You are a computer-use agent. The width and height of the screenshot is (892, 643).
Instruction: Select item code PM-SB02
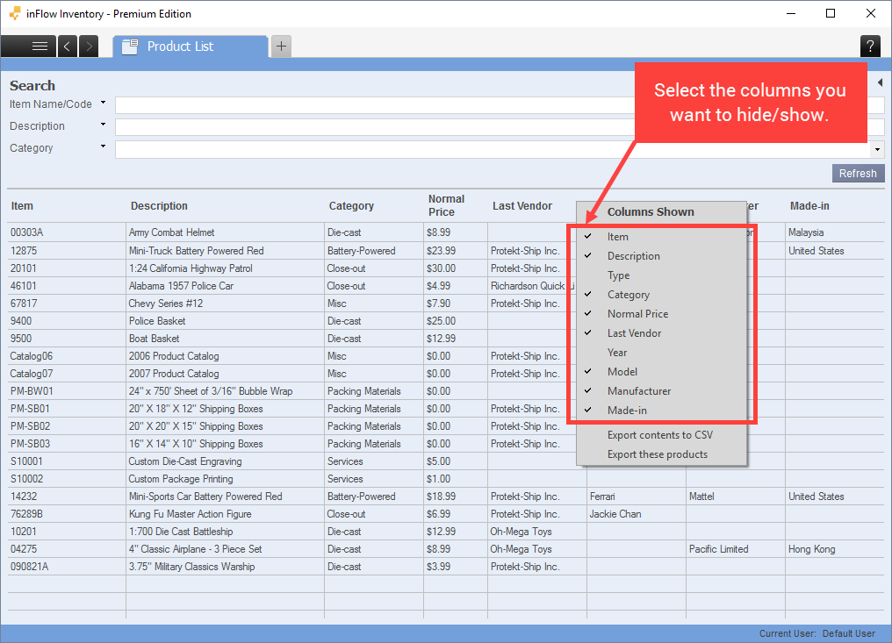point(30,427)
